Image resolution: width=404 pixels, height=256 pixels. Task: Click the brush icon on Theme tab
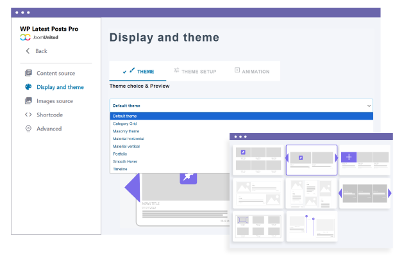[132, 70]
